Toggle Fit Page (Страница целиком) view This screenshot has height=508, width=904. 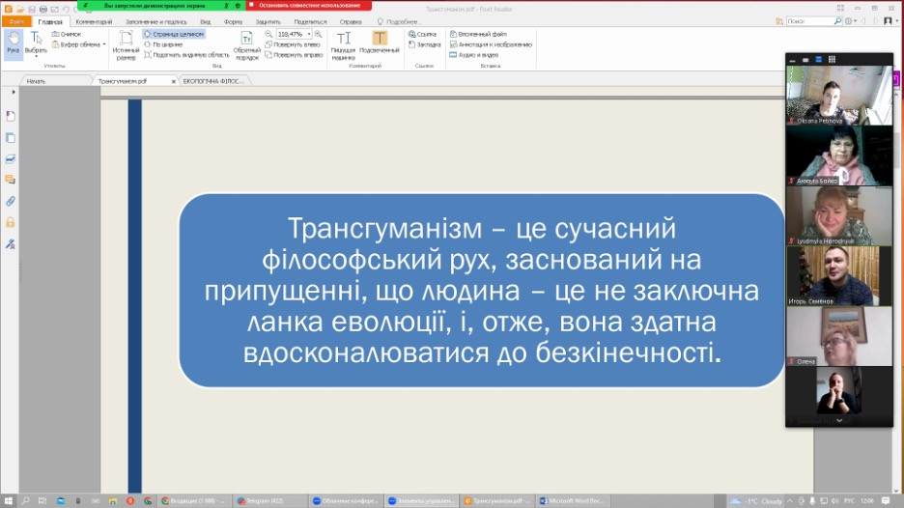pyautogui.click(x=172, y=34)
